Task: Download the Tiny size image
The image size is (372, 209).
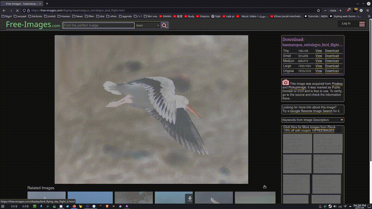Action: click(x=332, y=51)
